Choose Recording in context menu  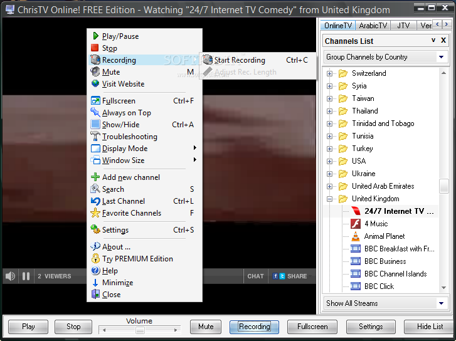click(144, 60)
